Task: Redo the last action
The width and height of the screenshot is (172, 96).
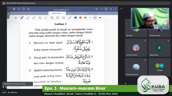Action: click(x=101, y=9)
